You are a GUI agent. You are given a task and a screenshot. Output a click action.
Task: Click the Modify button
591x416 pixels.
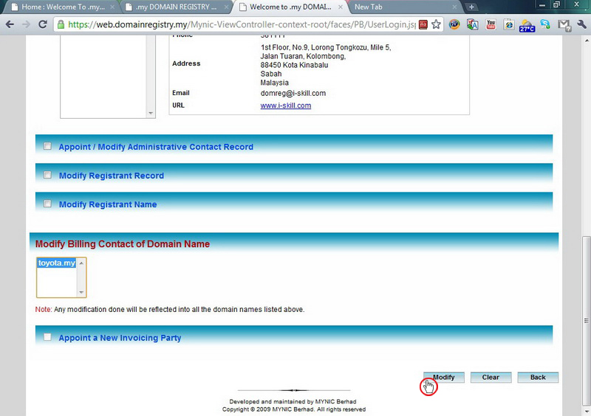(444, 377)
